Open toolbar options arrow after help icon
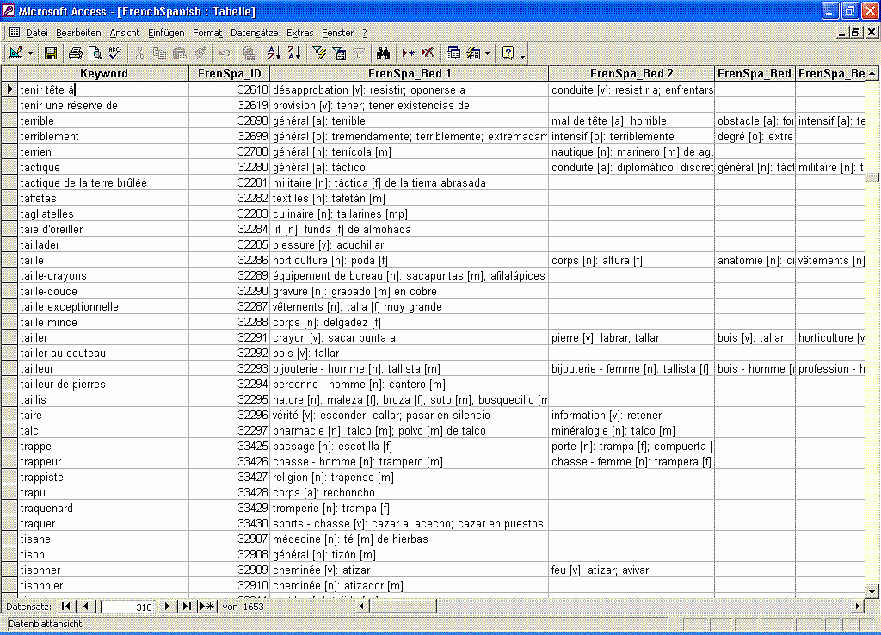 pyautogui.click(x=522, y=55)
